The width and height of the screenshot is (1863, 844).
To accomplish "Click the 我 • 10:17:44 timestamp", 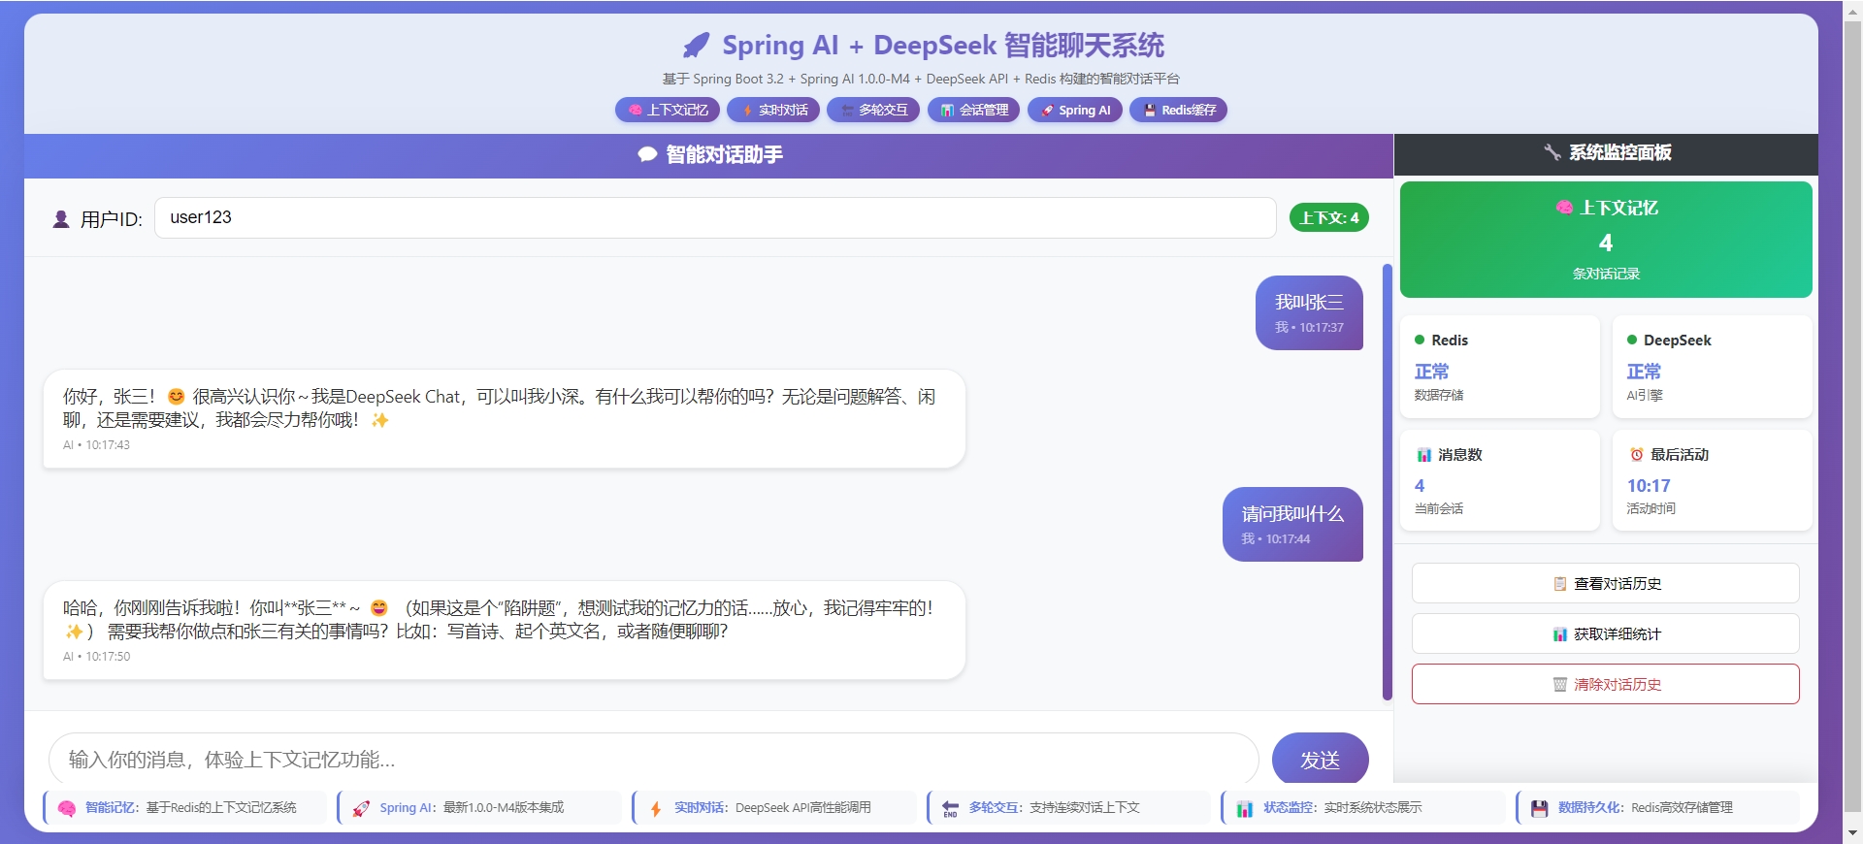I will pyautogui.click(x=1276, y=539).
